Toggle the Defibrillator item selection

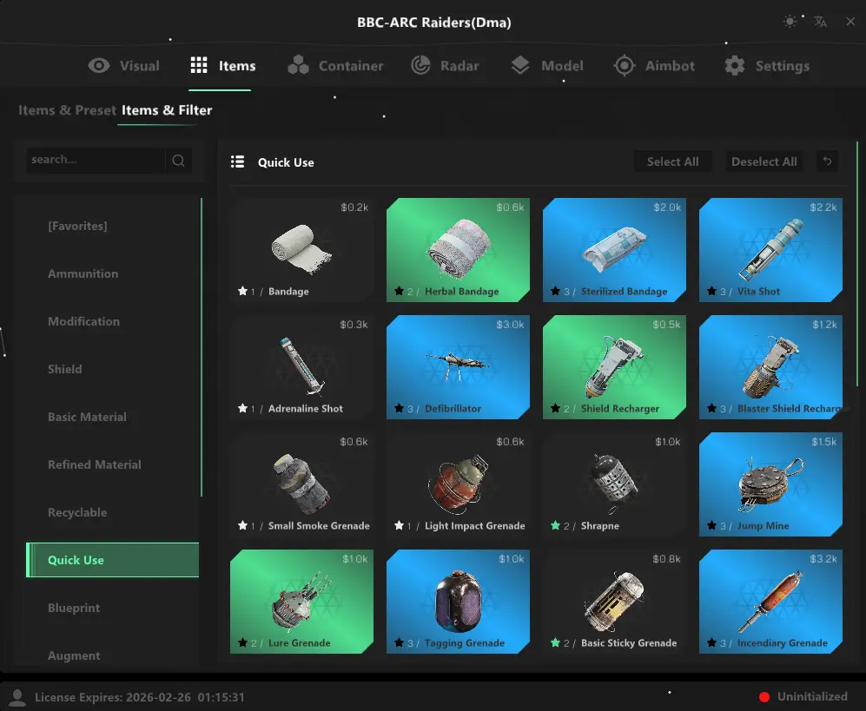[x=458, y=366]
